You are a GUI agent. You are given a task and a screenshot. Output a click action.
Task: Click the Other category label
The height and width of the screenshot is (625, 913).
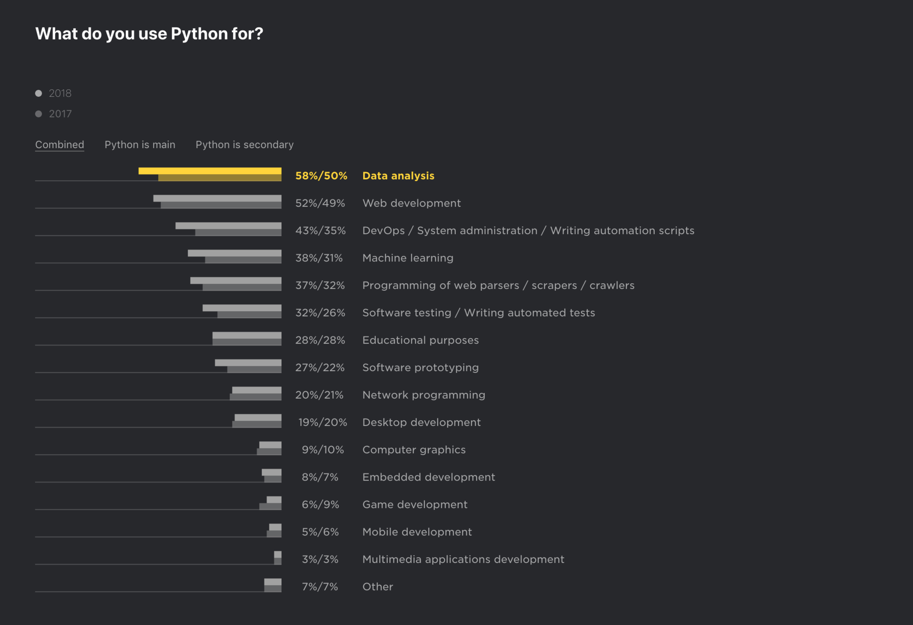click(x=378, y=587)
